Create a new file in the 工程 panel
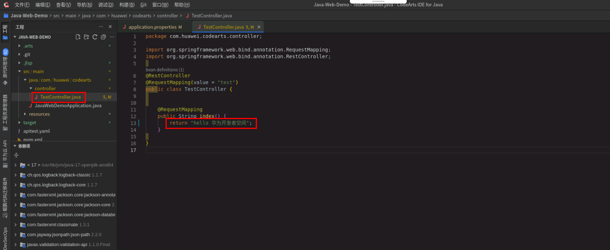Viewport: 610px width, 250px height. coord(78,37)
